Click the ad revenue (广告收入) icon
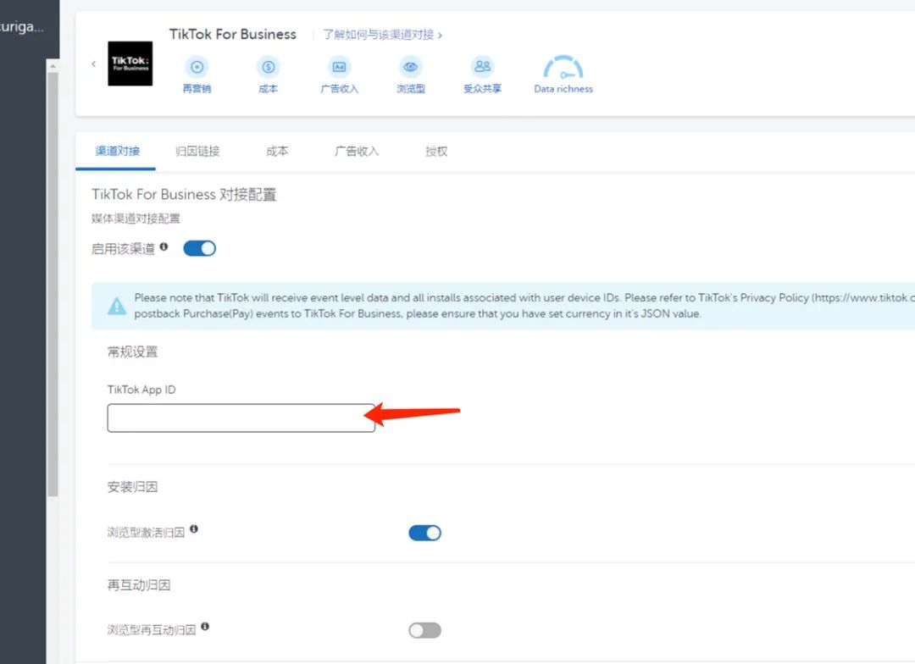Image resolution: width=915 pixels, height=664 pixels. pyautogui.click(x=339, y=67)
